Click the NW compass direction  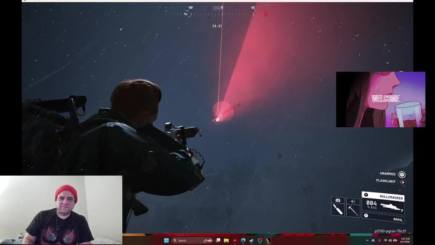tap(191, 8)
